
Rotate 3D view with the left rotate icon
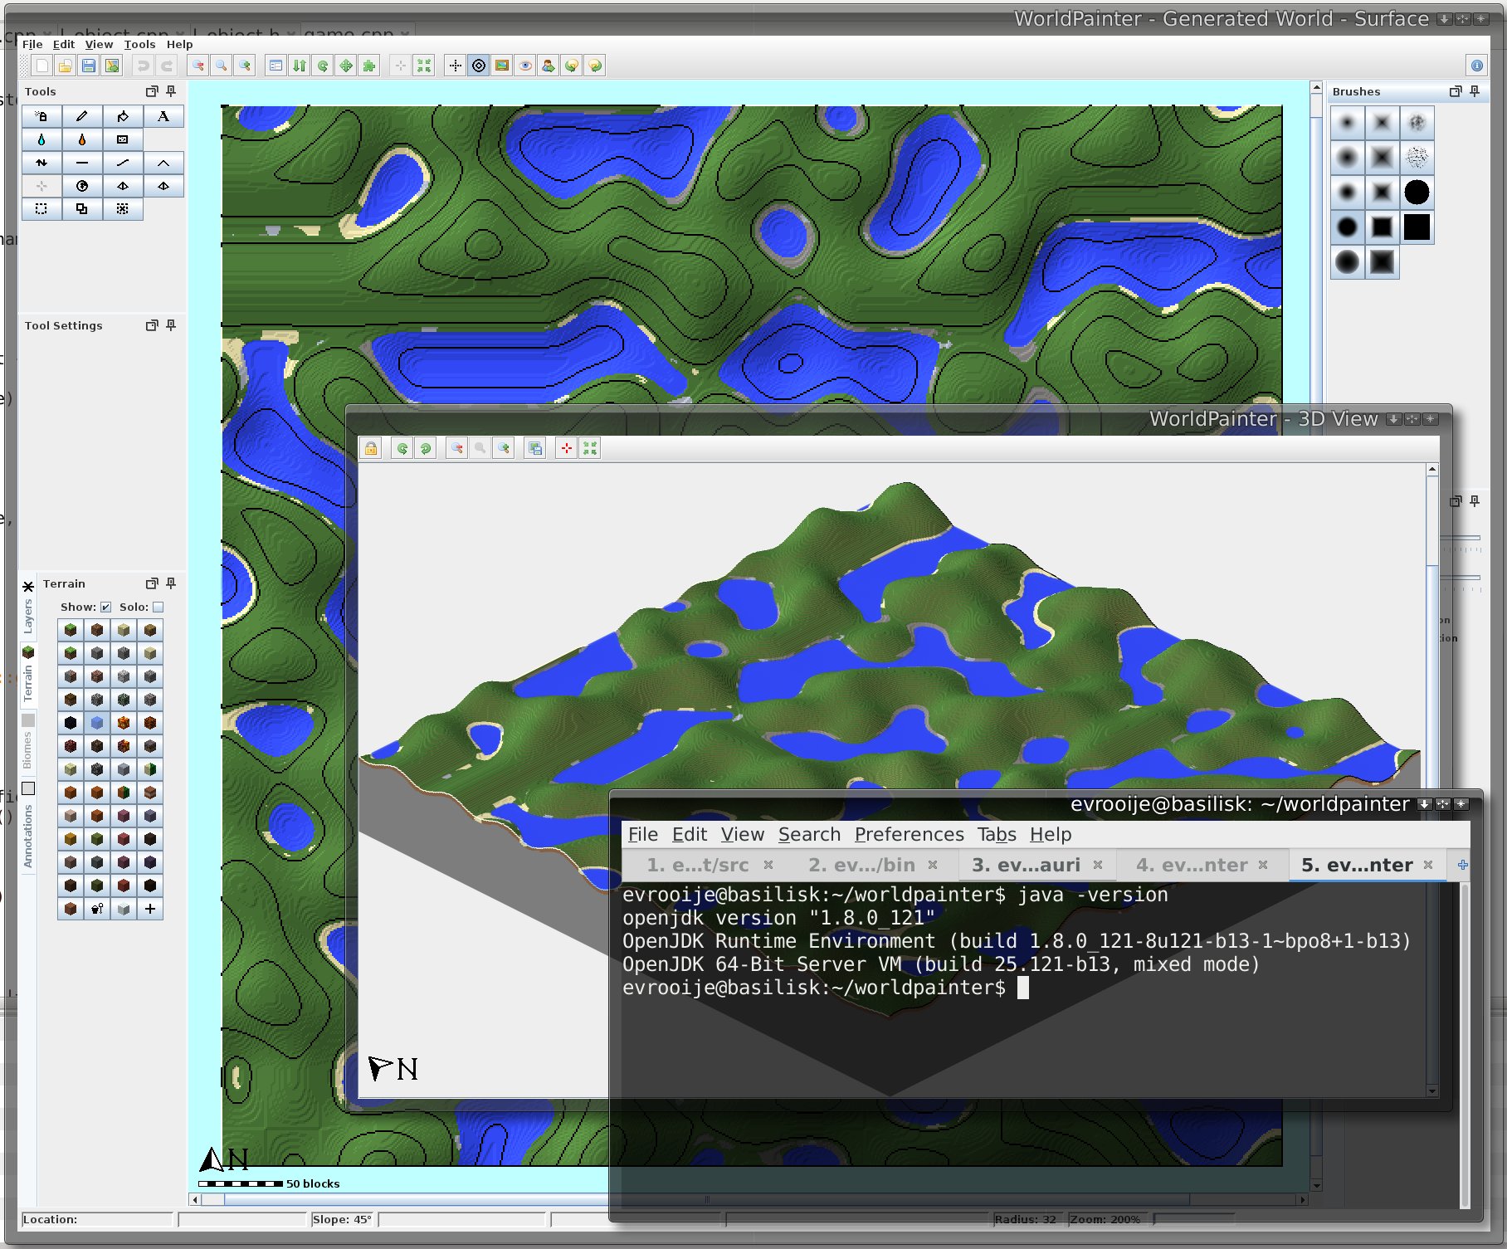[402, 448]
